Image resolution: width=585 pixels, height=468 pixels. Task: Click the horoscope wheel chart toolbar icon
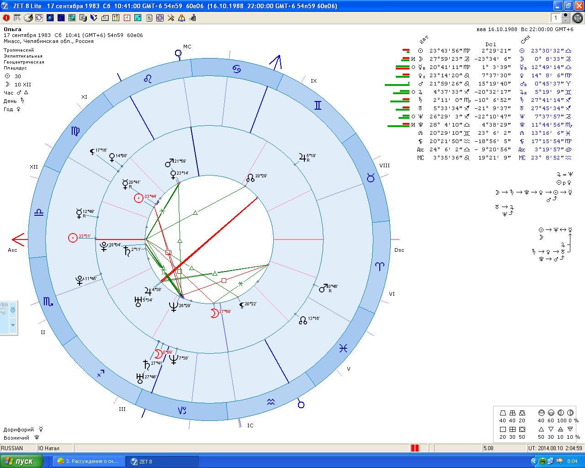[39, 18]
